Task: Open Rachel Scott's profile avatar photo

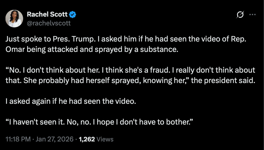Action: coord(14,19)
